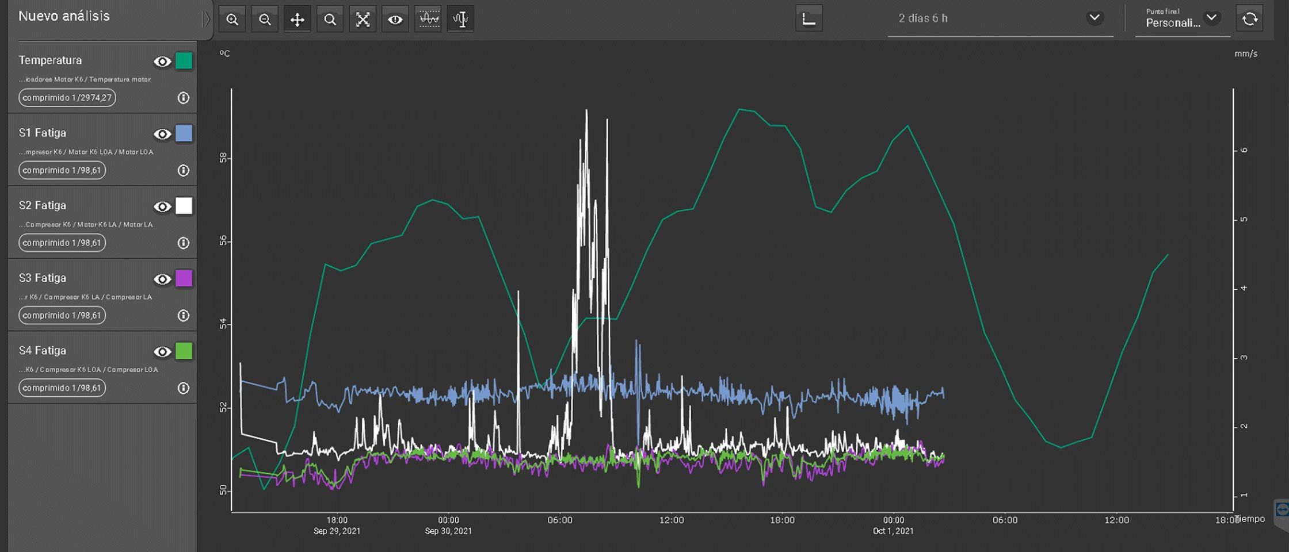Click the fit-to-screen expand arrows icon

(363, 20)
